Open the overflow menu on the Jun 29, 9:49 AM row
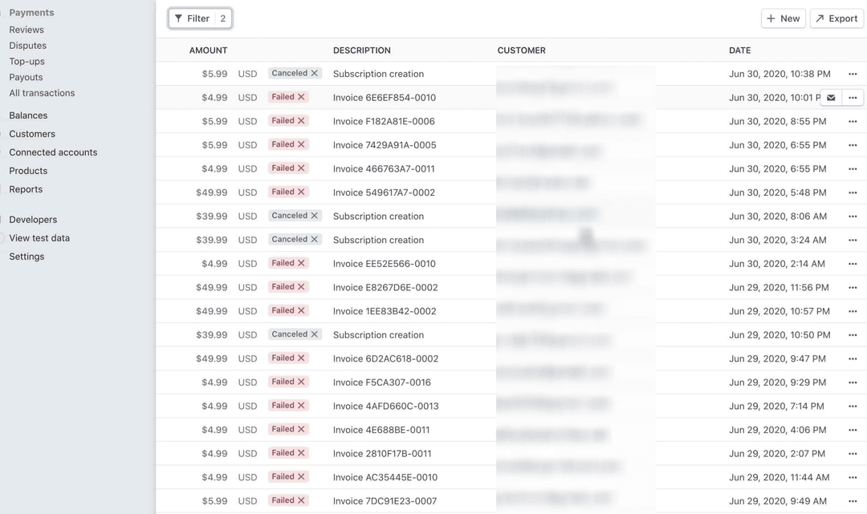This screenshot has height=514, width=867. pos(853,500)
